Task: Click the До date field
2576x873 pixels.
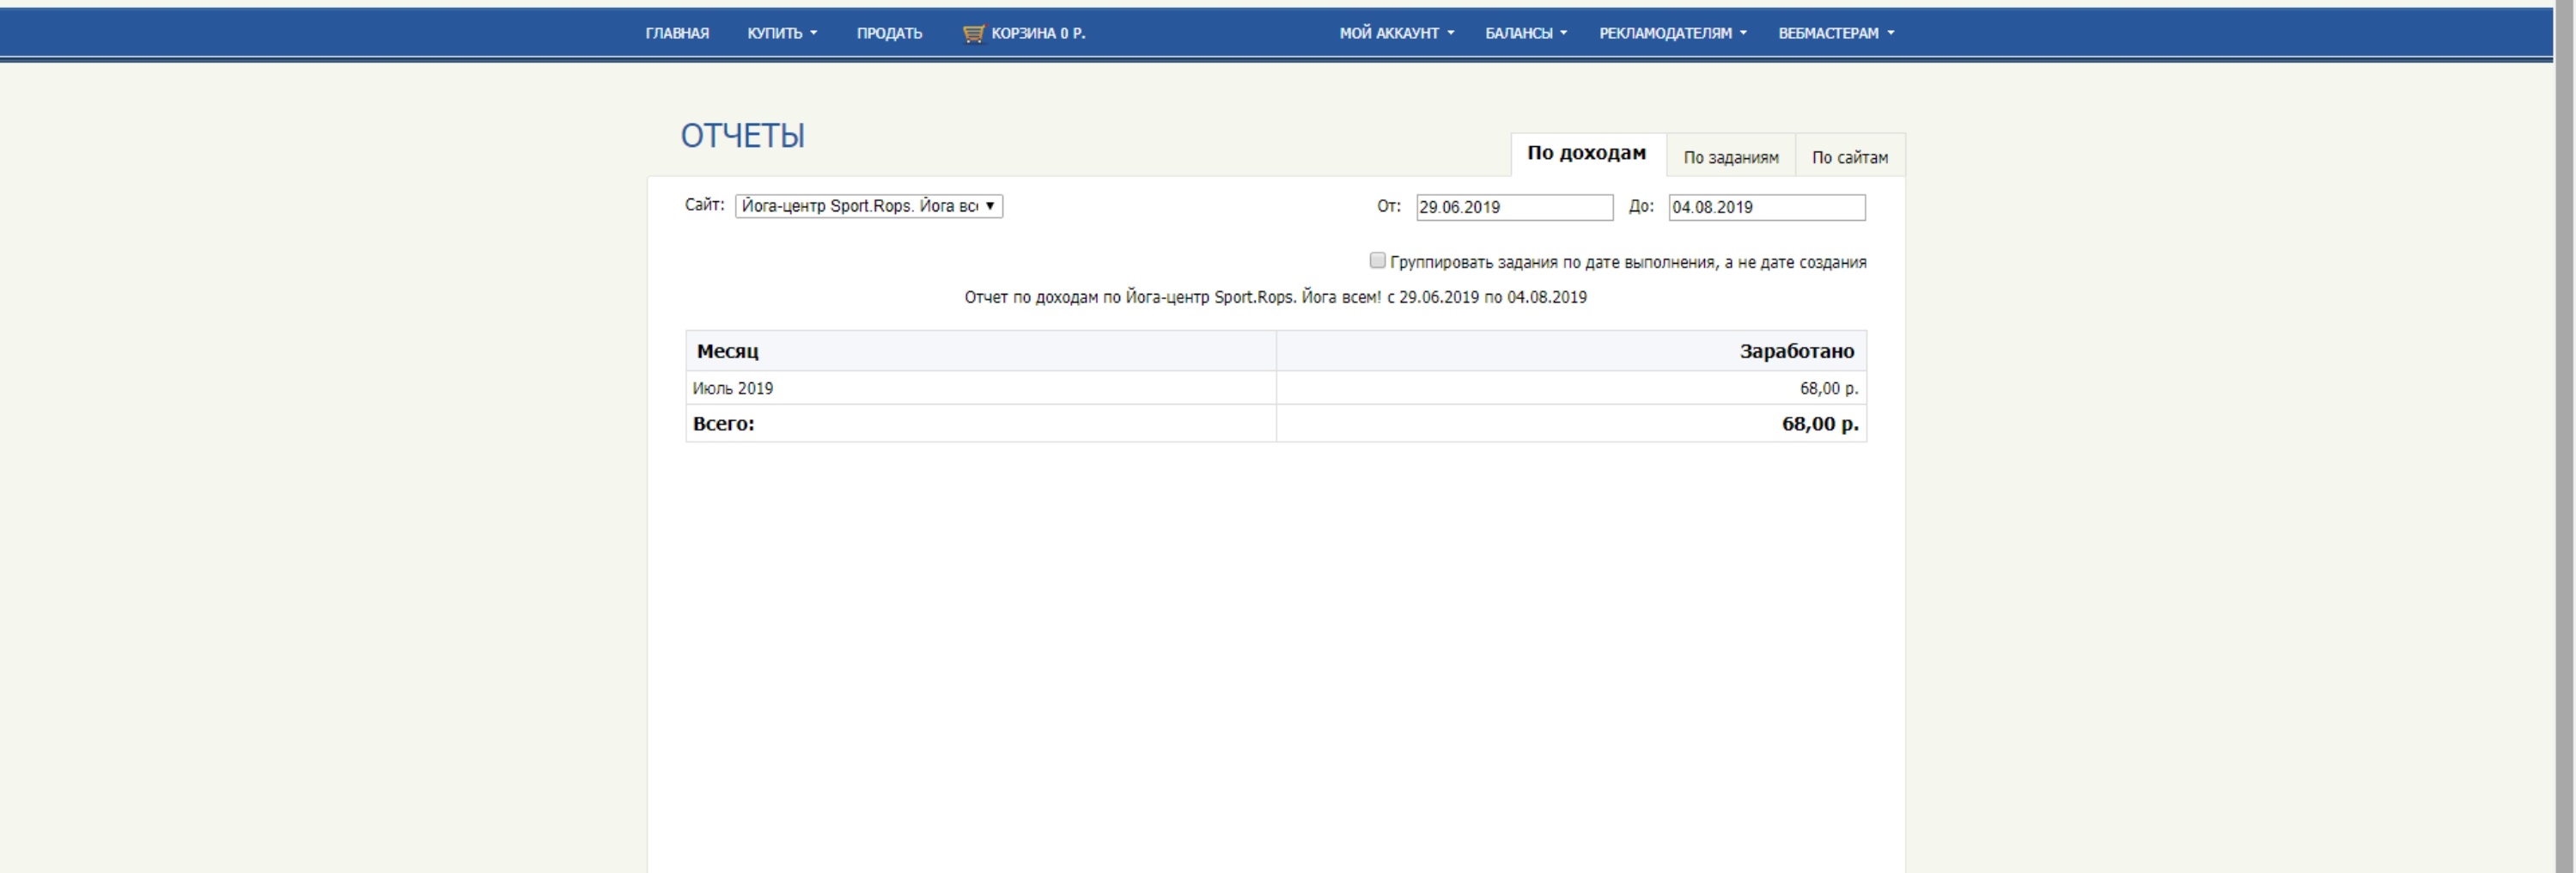Action: [x=1766, y=207]
